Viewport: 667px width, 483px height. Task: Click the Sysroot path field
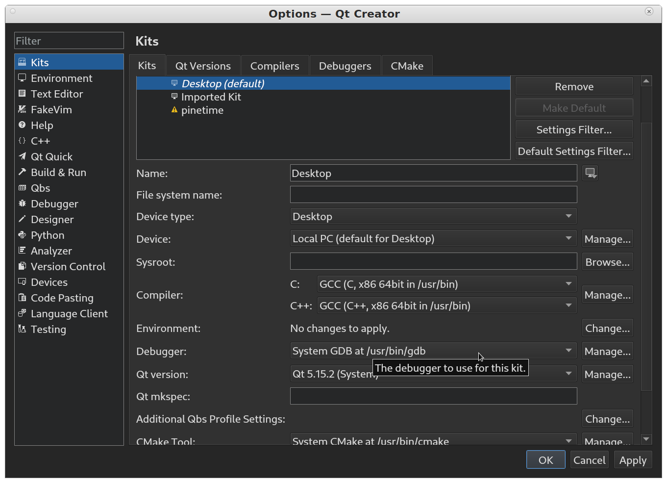point(433,261)
